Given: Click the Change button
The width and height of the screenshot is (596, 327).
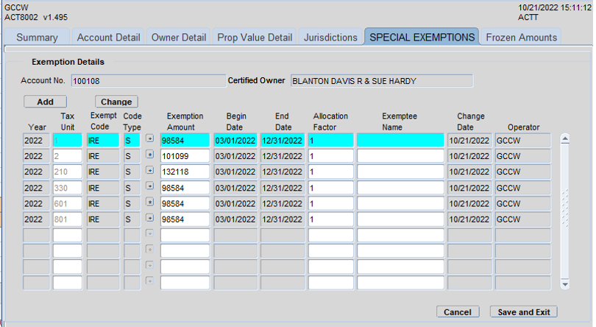Looking at the screenshot, I should pyautogui.click(x=116, y=102).
